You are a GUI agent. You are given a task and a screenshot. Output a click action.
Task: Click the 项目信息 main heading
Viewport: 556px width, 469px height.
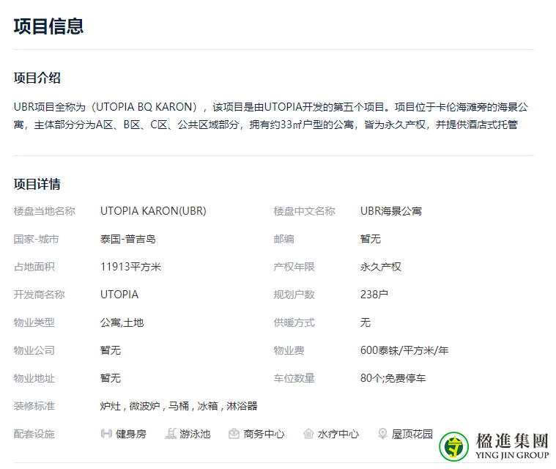click(48, 26)
